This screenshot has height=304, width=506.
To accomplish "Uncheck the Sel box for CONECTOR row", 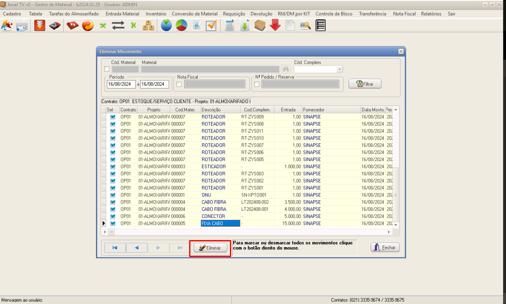I will pyautogui.click(x=112, y=216).
